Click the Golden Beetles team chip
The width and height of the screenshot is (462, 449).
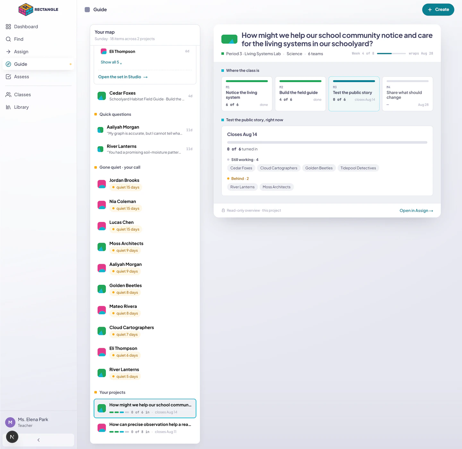[x=319, y=168]
